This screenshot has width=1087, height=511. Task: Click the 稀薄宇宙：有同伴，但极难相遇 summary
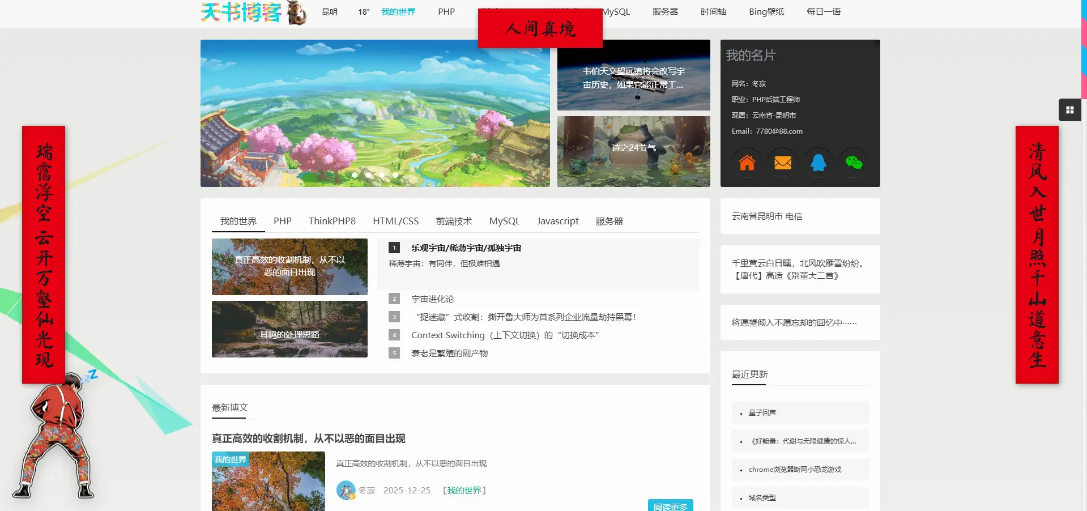pyautogui.click(x=444, y=263)
